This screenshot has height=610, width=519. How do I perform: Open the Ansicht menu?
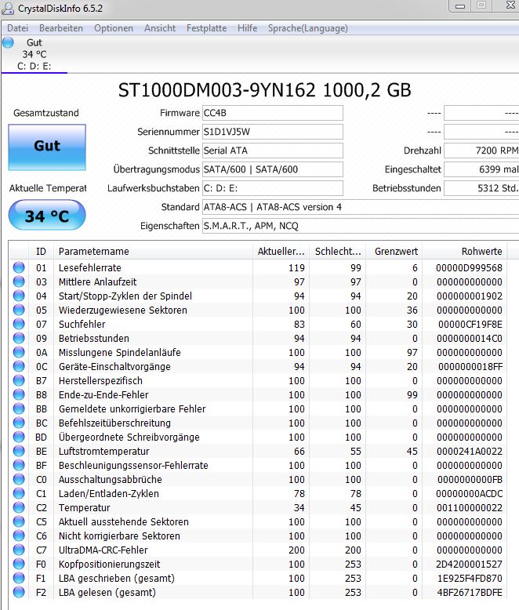click(x=160, y=28)
